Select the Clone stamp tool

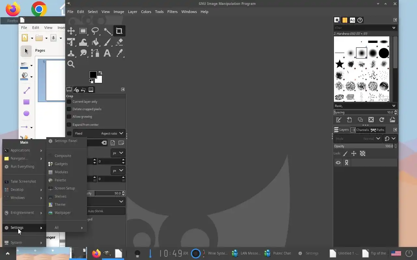(x=71, y=53)
